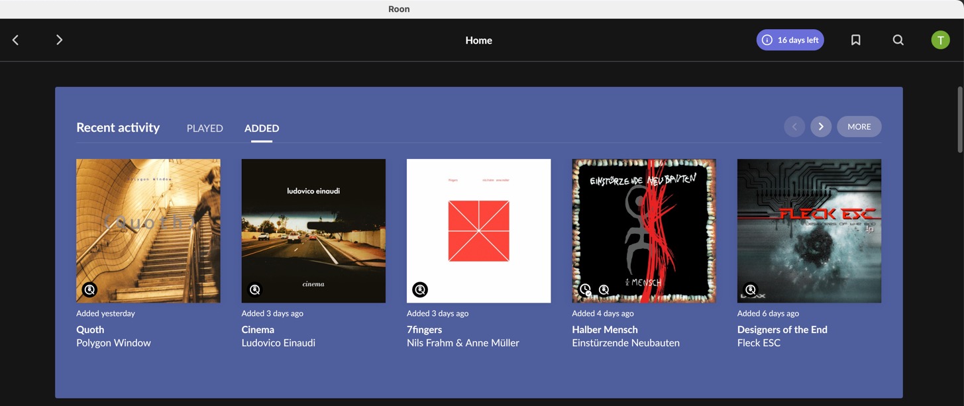Click the "Added 4 days ago" text

(x=603, y=313)
